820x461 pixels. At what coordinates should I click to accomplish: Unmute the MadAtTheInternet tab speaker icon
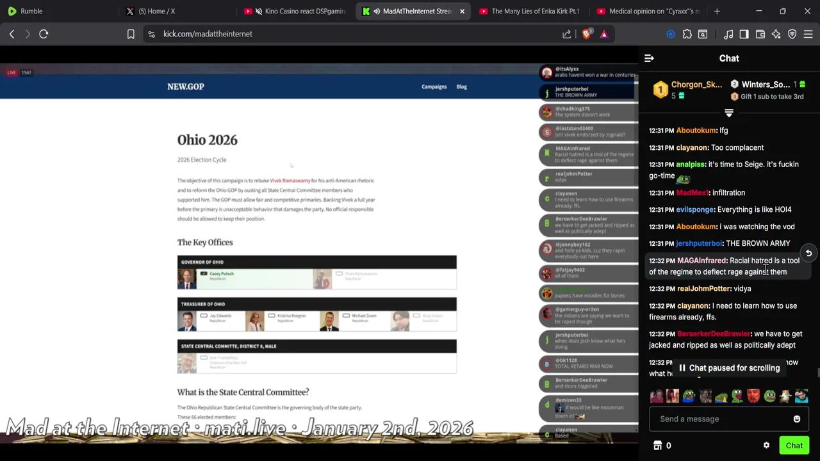[377, 11]
